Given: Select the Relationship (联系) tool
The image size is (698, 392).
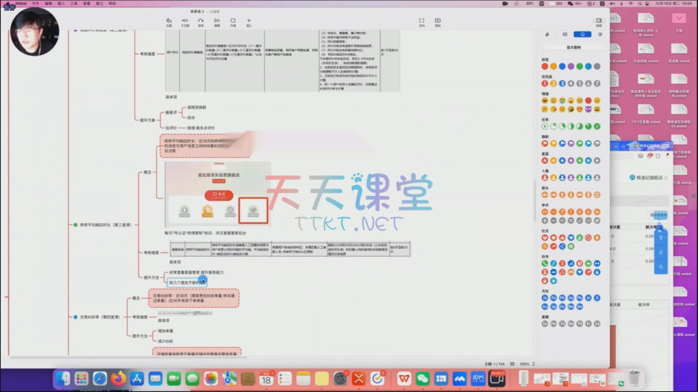Looking at the screenshot, I should click(200, 21).
